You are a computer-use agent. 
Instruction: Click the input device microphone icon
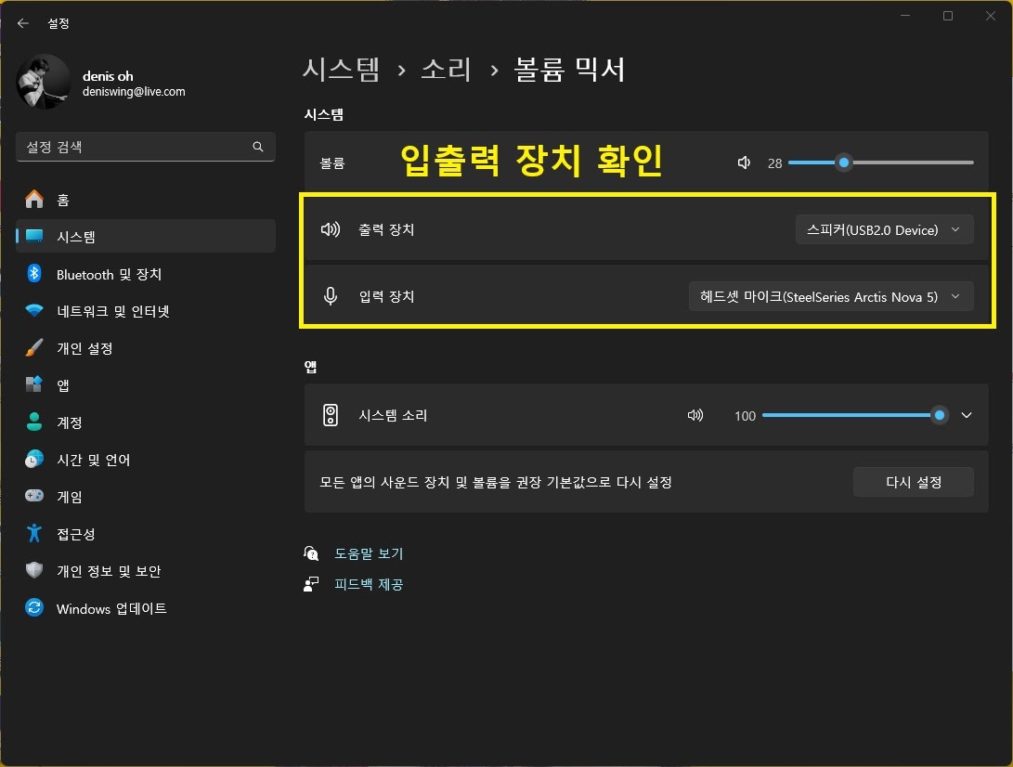[x=331, y=296]
